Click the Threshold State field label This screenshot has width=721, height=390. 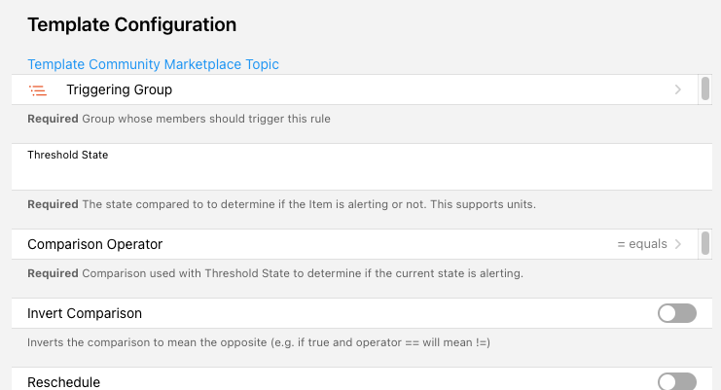pyautogui.click(x=68, y=155)
